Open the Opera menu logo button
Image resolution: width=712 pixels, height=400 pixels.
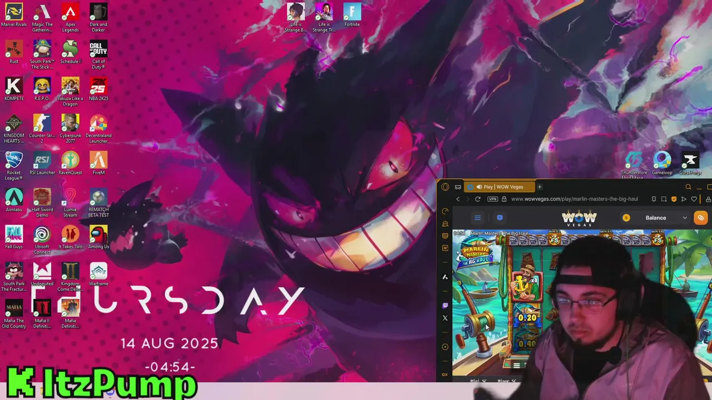tap(445, 187)
